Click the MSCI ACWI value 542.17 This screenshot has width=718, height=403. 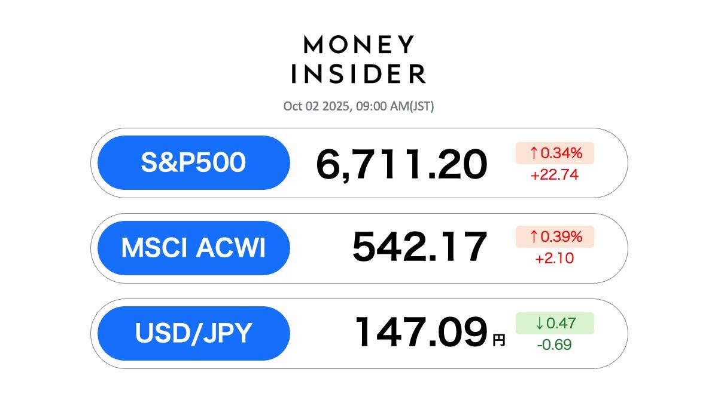click(x=419, y=247)
